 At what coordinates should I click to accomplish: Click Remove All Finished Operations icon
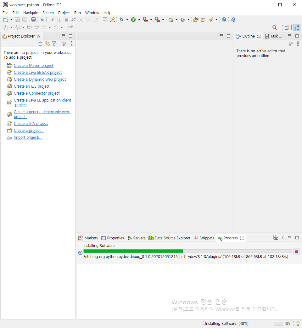[x=276, y=238]
